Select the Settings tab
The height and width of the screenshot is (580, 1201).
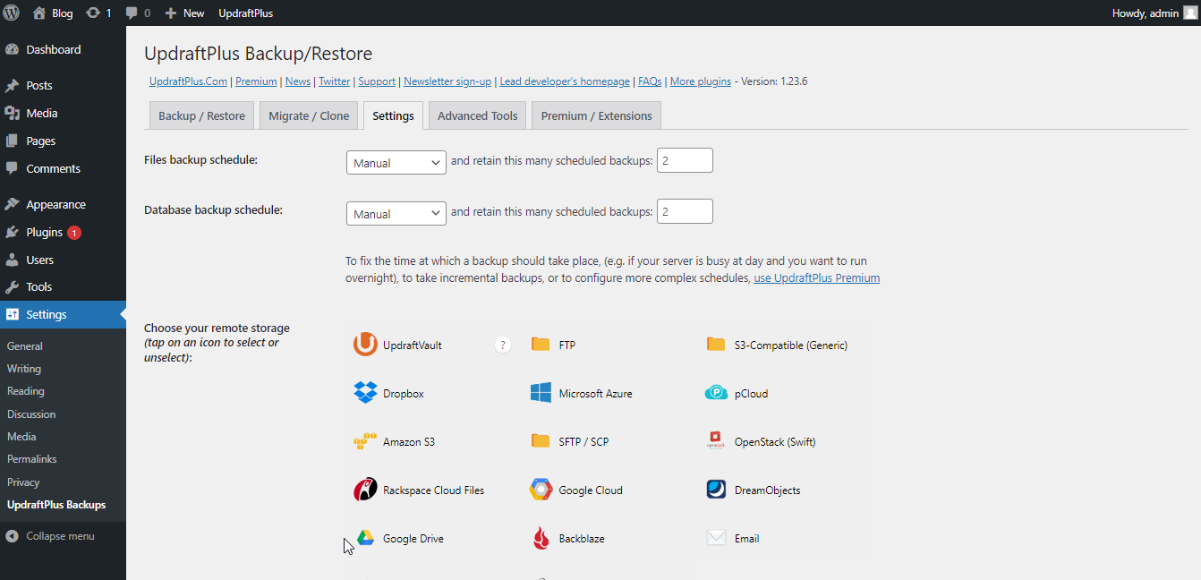(393, 115)
